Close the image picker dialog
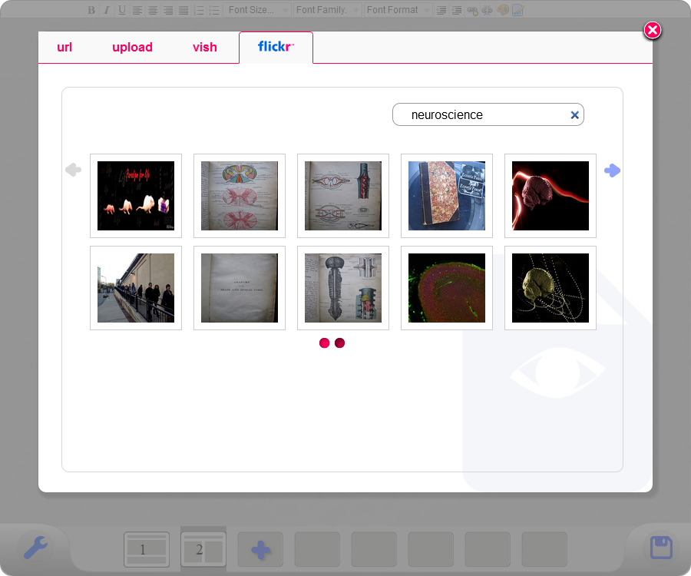691x576 pixels. [652, 30]
